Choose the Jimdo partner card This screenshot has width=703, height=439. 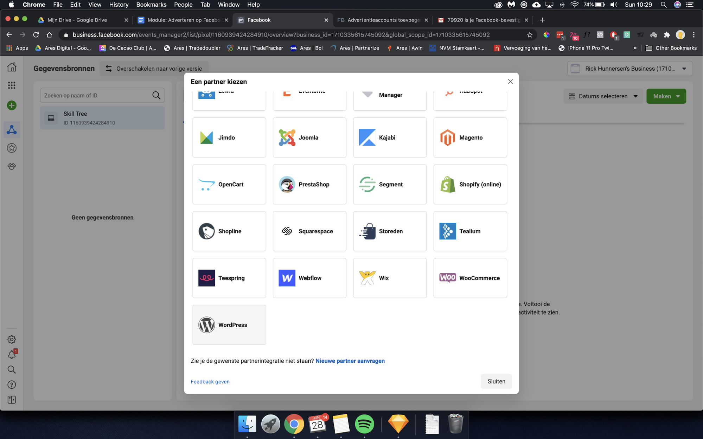point(229,137)
